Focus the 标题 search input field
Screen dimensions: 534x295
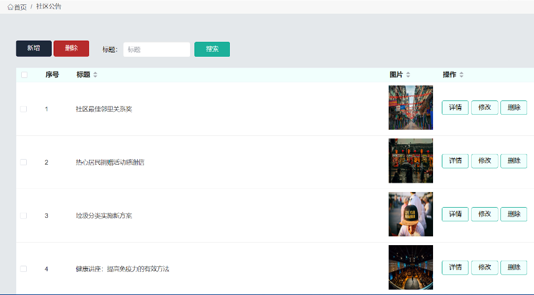pyautogui.click(x=156, y=49)
